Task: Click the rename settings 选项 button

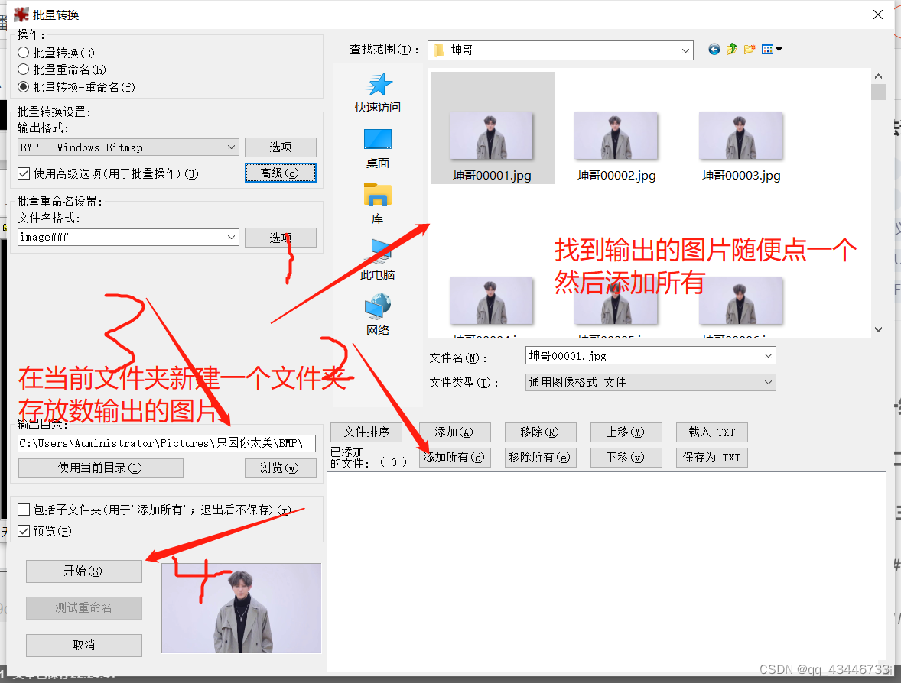Action: click(281, 238)
